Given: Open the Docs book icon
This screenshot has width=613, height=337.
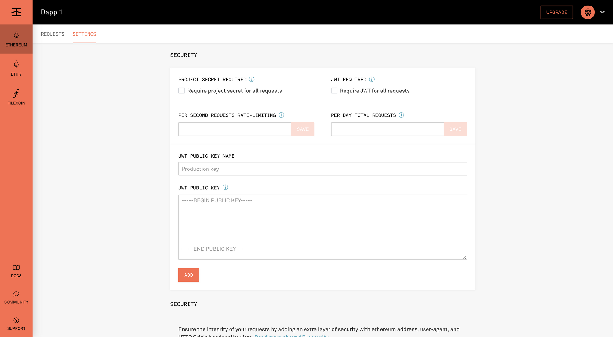Looking at the screenshot, I should (x=16, y=268).
